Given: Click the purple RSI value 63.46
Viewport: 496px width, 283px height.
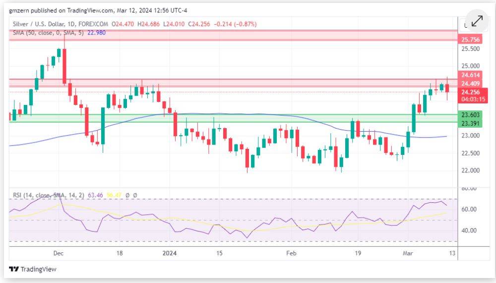Looking at the screenshot, I should point(95,195).
